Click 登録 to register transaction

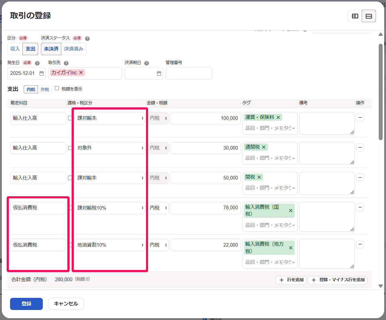pyautogui.click(x=26, y=304)
